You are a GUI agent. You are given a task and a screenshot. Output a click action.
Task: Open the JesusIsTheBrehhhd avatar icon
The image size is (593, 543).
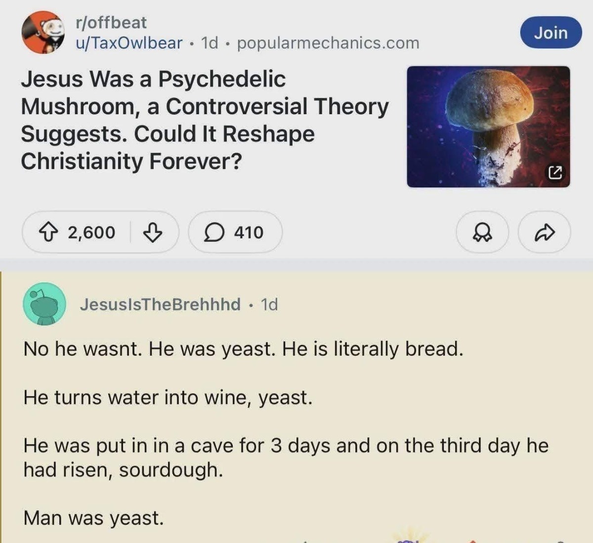pyautogui.click(x=44, y=304)
